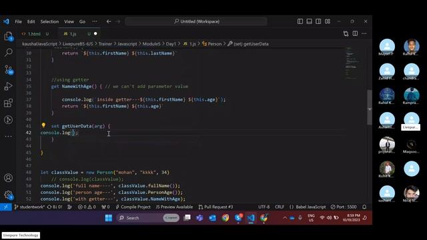Viewport: 427px width, 240px height.
Task: Open the Edit menu
Action: [x=31, y=21]
